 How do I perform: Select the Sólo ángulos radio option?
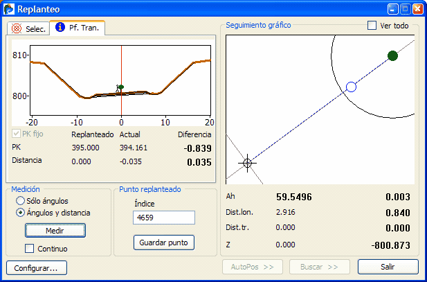(x=21, y=200)
